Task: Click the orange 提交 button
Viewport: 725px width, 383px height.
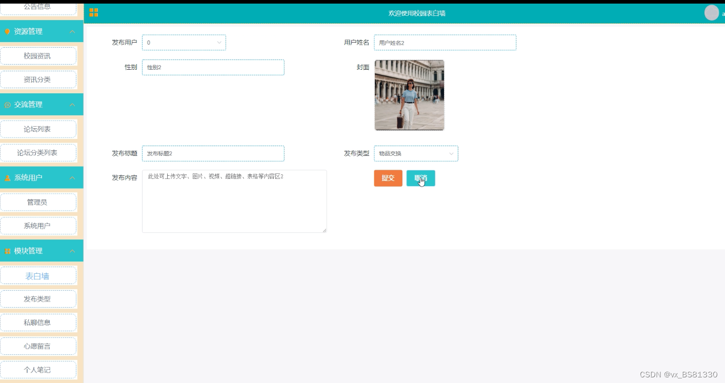Action: 388,178
